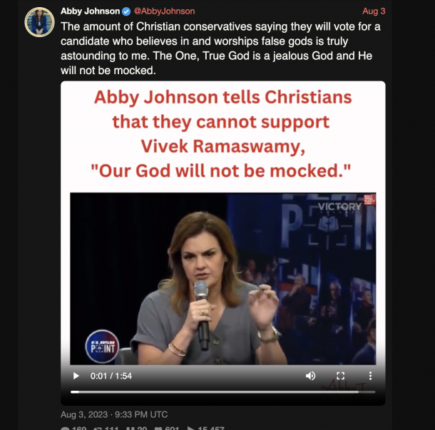The height and width of the screenshot is (430, 435).
Task: Play the embedded video
Action: point(76,376)
